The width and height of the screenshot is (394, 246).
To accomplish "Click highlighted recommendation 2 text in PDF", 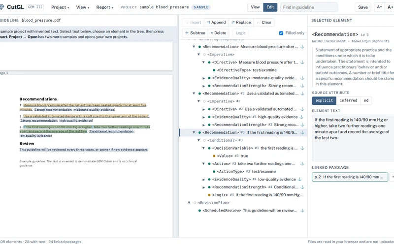I will (x=86, y=116).
